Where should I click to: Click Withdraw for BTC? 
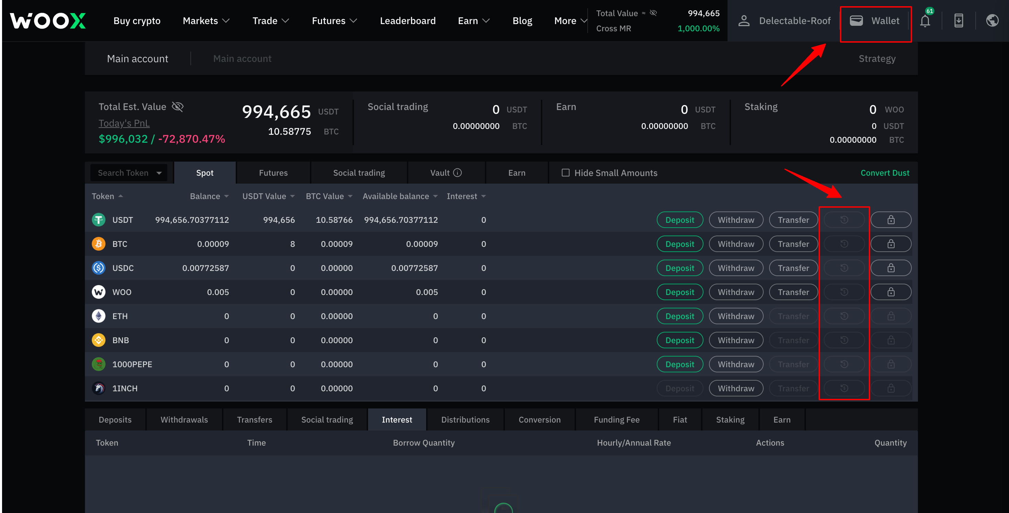[736, 244]
